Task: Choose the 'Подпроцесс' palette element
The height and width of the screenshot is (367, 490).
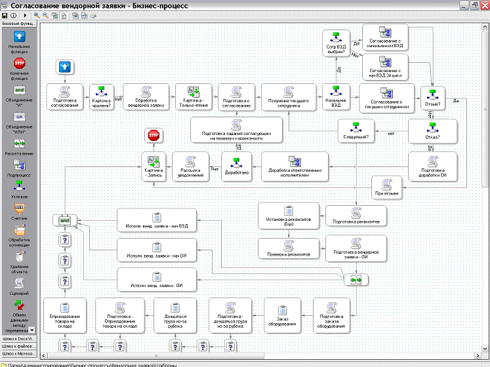Action: click(x=19, y=165)
